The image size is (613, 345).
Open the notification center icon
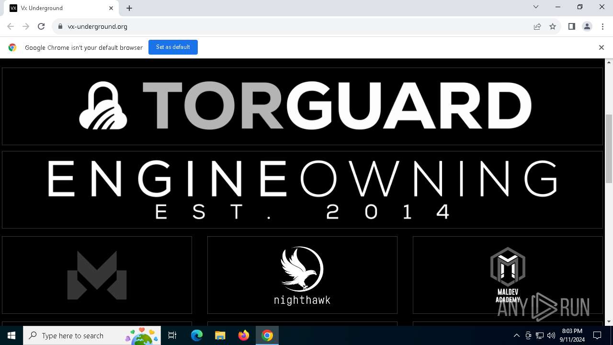coord(597,335)
